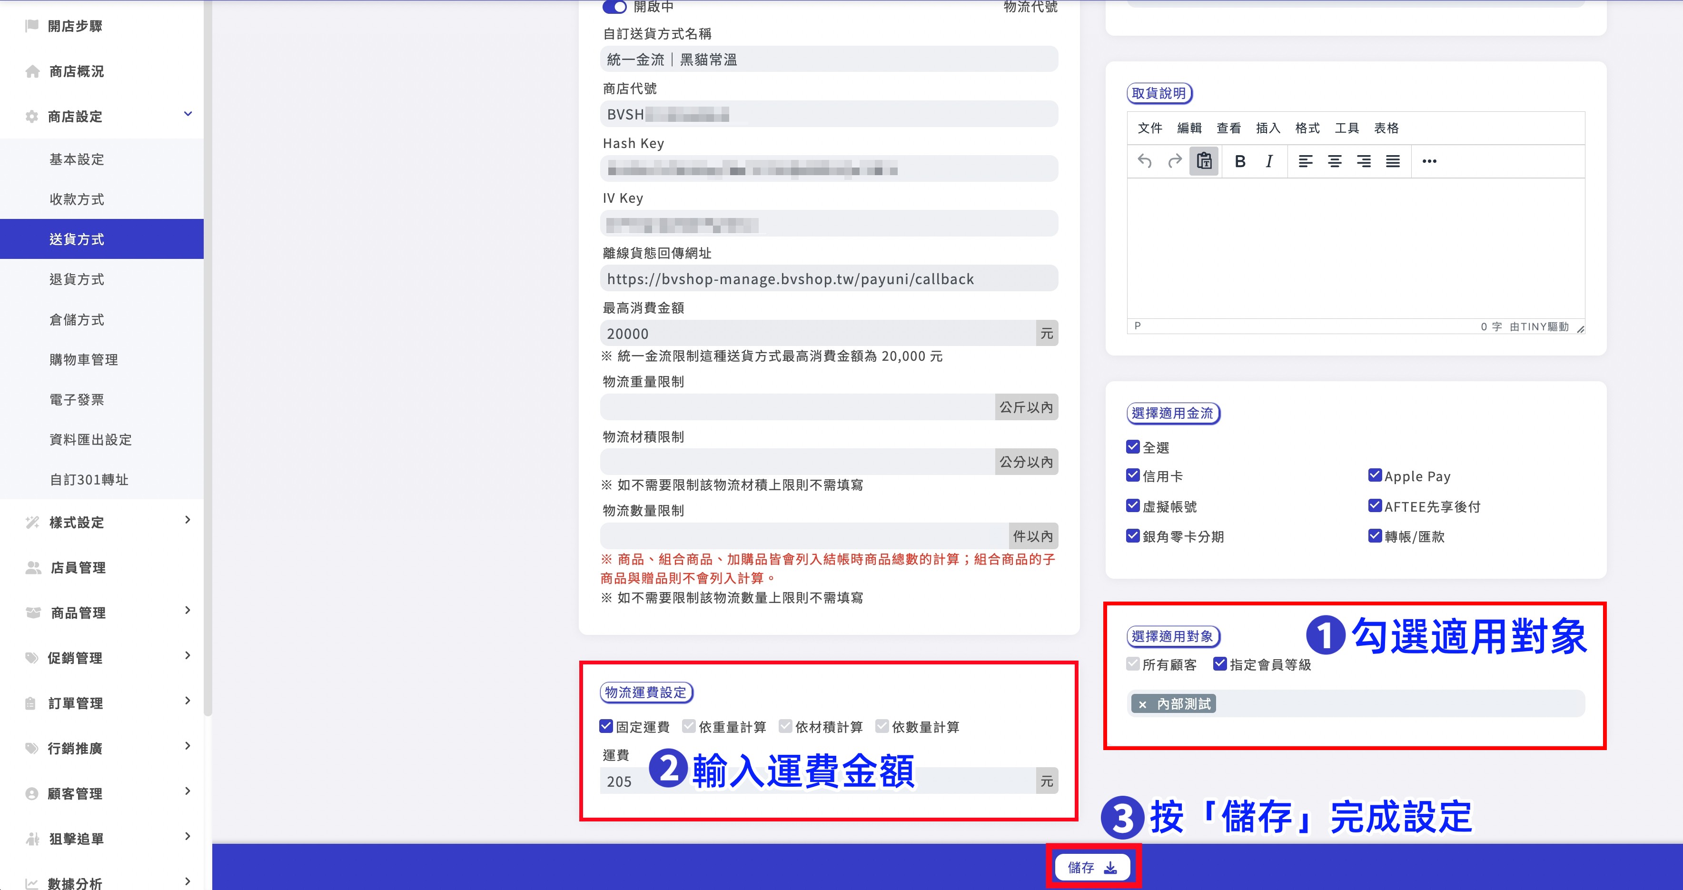Viewport: 1683px width, 890px height.
Task: Click the magic wand icon beside 樣式設定
Action: [32, 522]
